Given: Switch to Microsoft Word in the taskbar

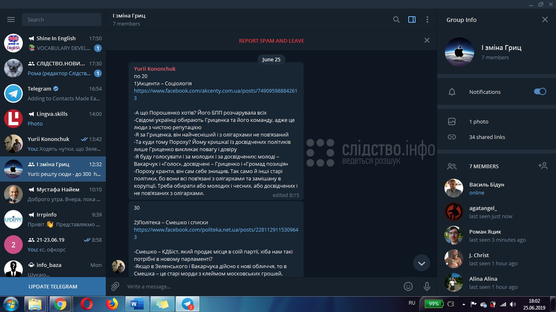Looking at the screenshot, I should [x=137, y=304].
